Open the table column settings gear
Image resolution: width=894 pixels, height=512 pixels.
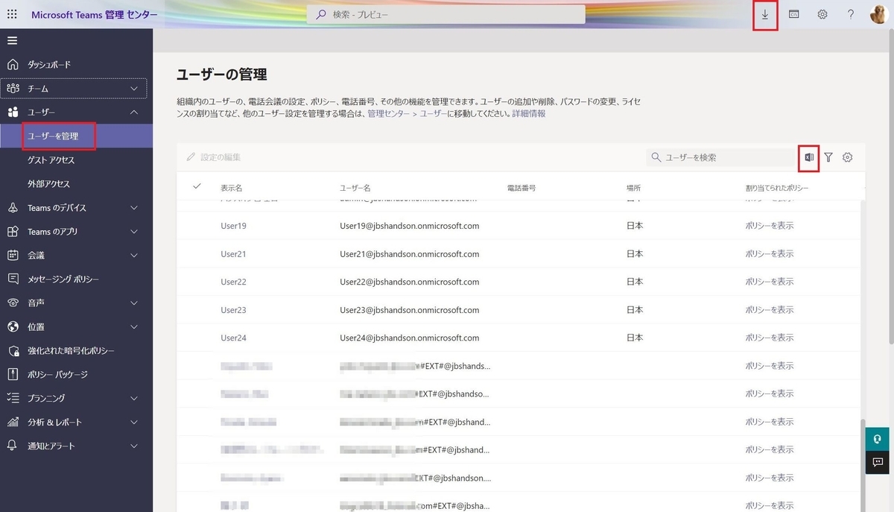847,157
